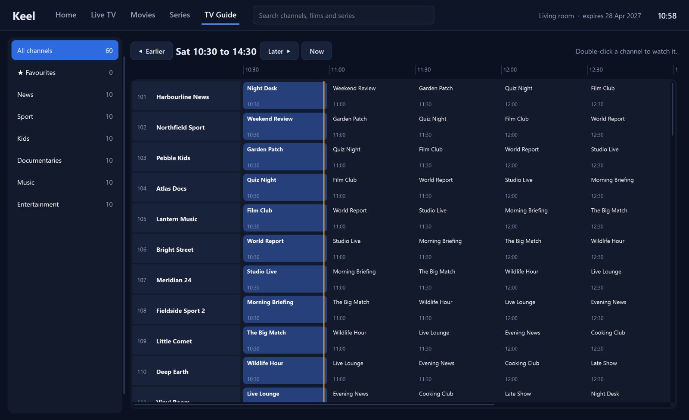Click the guide's horizontal scrollbar
The image size is (689, 420).
coord(313,405)
